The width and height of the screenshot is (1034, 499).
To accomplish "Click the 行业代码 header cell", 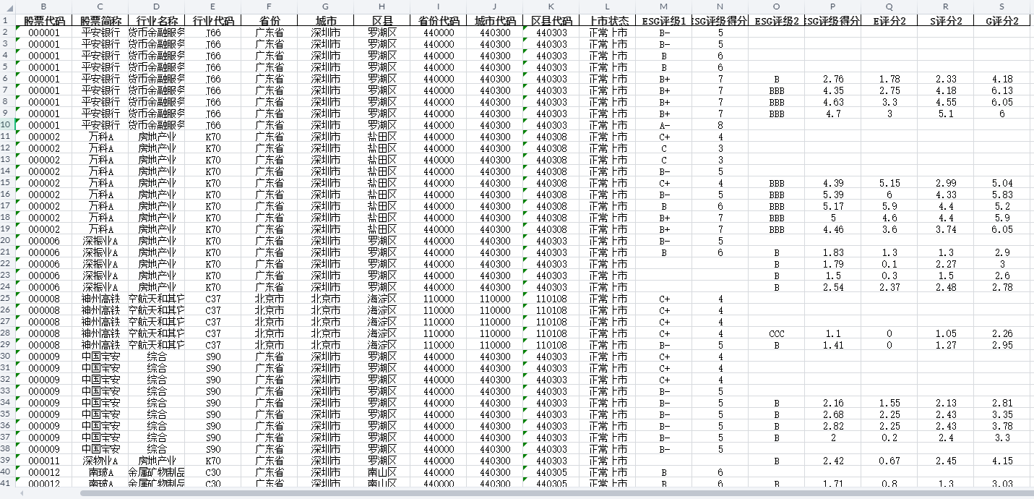I will [213, 20].
